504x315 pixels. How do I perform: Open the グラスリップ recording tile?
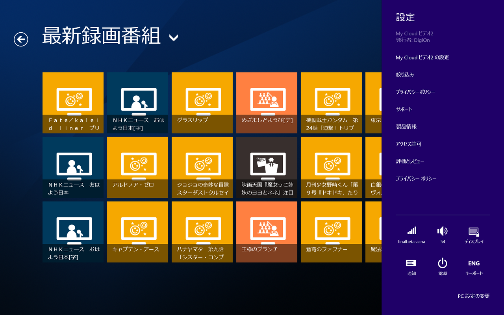202,102
